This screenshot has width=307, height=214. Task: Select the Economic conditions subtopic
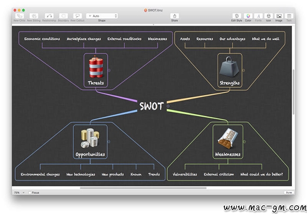42,39
